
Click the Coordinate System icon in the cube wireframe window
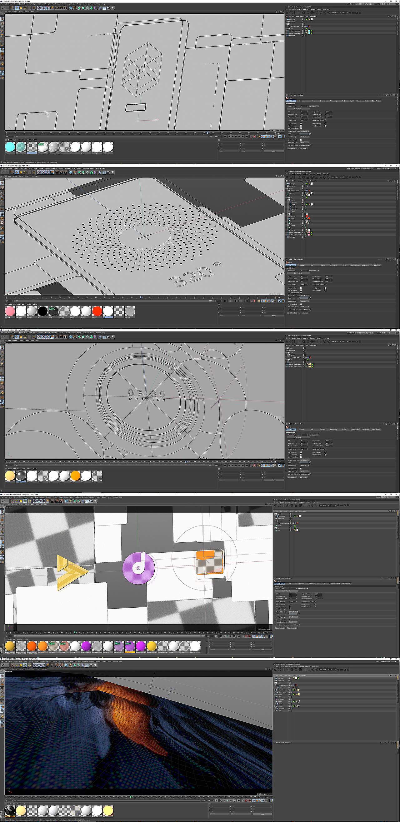pyautogui.click(x=52, y=8)
